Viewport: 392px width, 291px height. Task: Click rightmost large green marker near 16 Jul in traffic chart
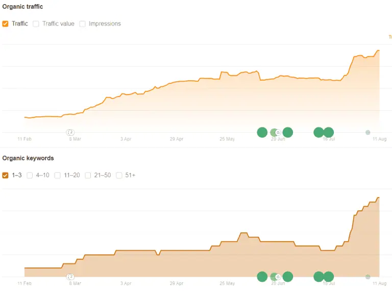pos(329,132)
